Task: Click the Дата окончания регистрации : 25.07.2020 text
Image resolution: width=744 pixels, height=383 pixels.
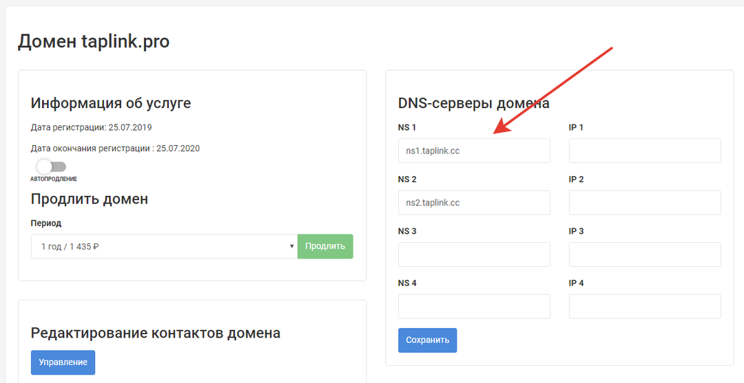Action: coord(115,149)
